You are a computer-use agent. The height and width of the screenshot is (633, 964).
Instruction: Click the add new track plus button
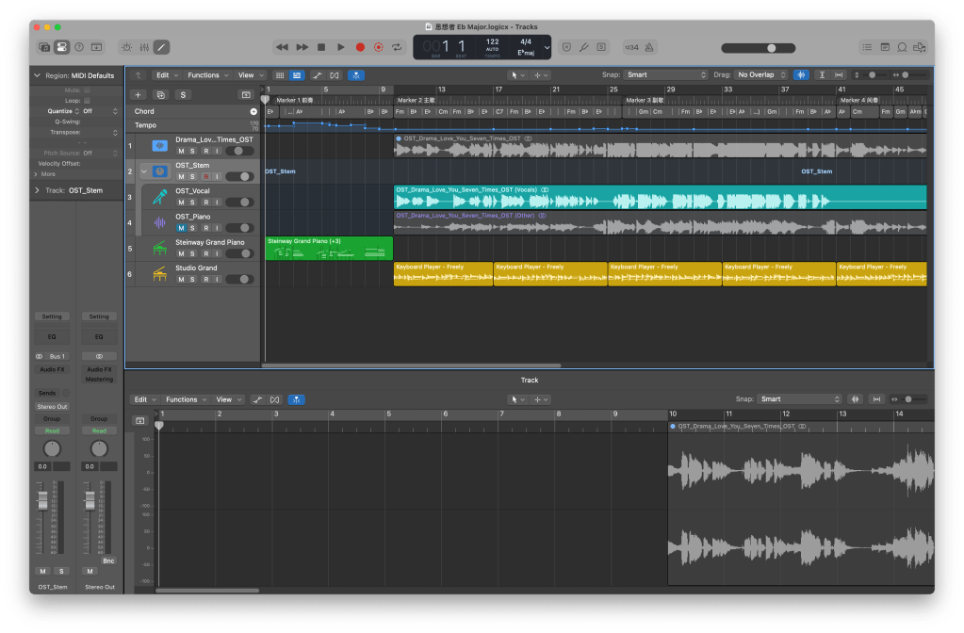tap(139, 94)
